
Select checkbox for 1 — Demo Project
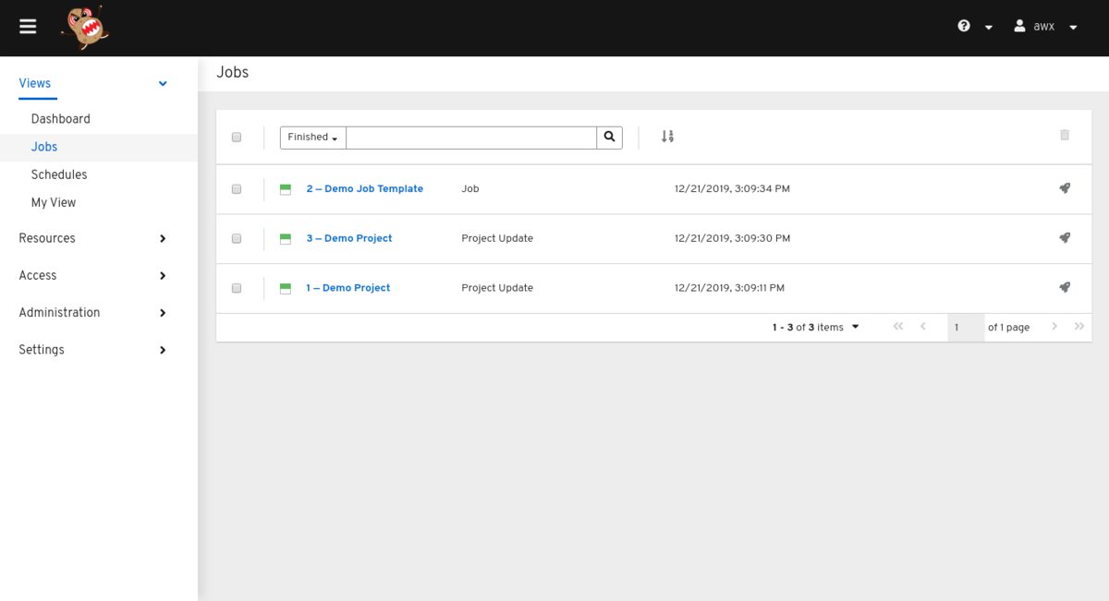(x=237, y=289)
